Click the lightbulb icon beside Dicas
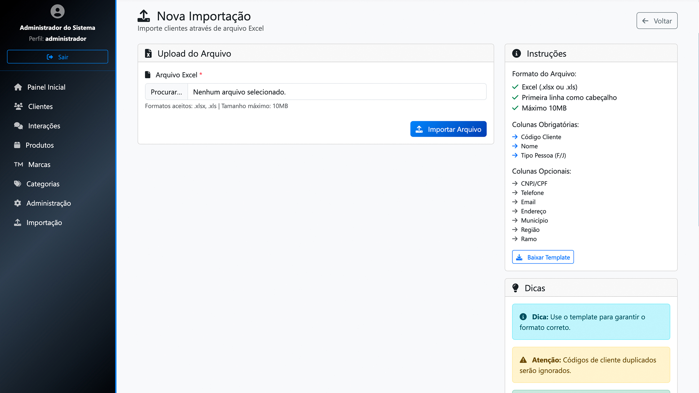The image size is (699, 393). pyautogui.click(x=516, y=288)
